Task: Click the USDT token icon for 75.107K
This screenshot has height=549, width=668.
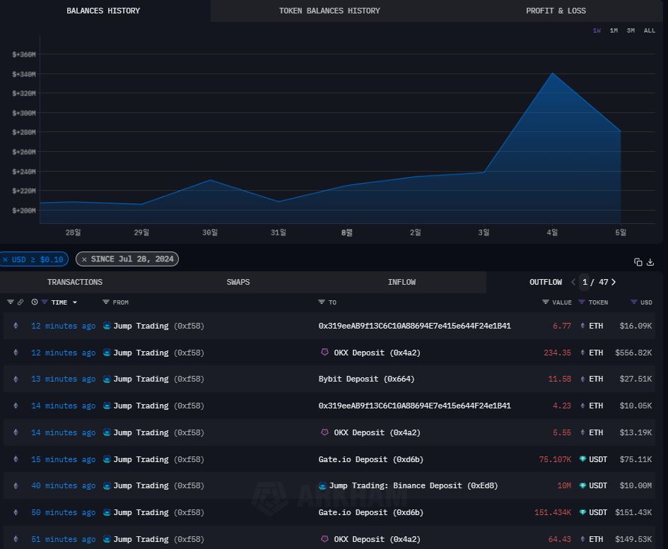Action: coord(582,459)
